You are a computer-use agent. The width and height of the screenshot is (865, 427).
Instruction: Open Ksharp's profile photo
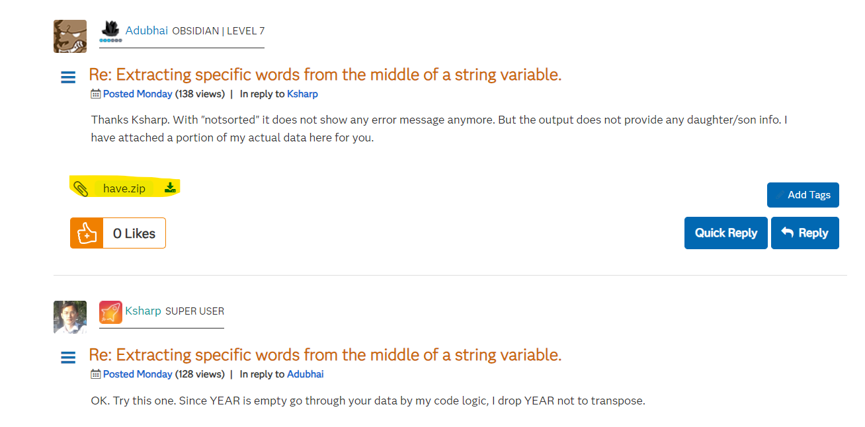[x=70, y=317]
